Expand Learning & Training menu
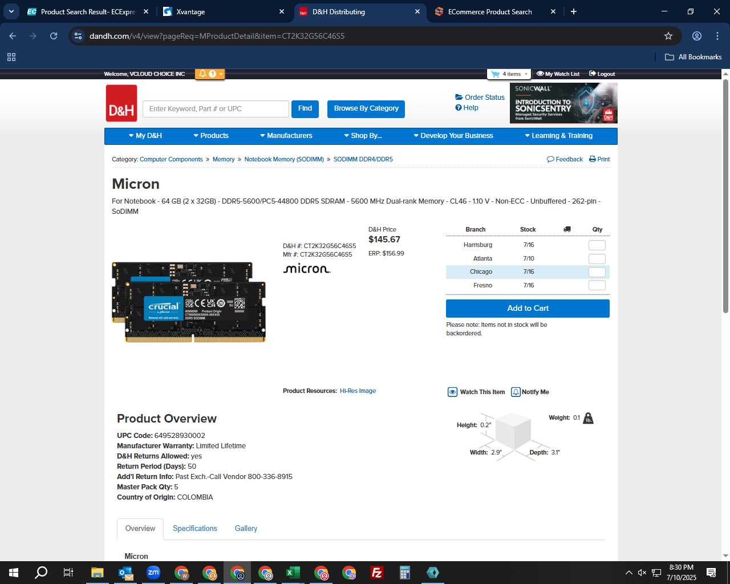This screenshot has width=730, height=584. point(558,136)
